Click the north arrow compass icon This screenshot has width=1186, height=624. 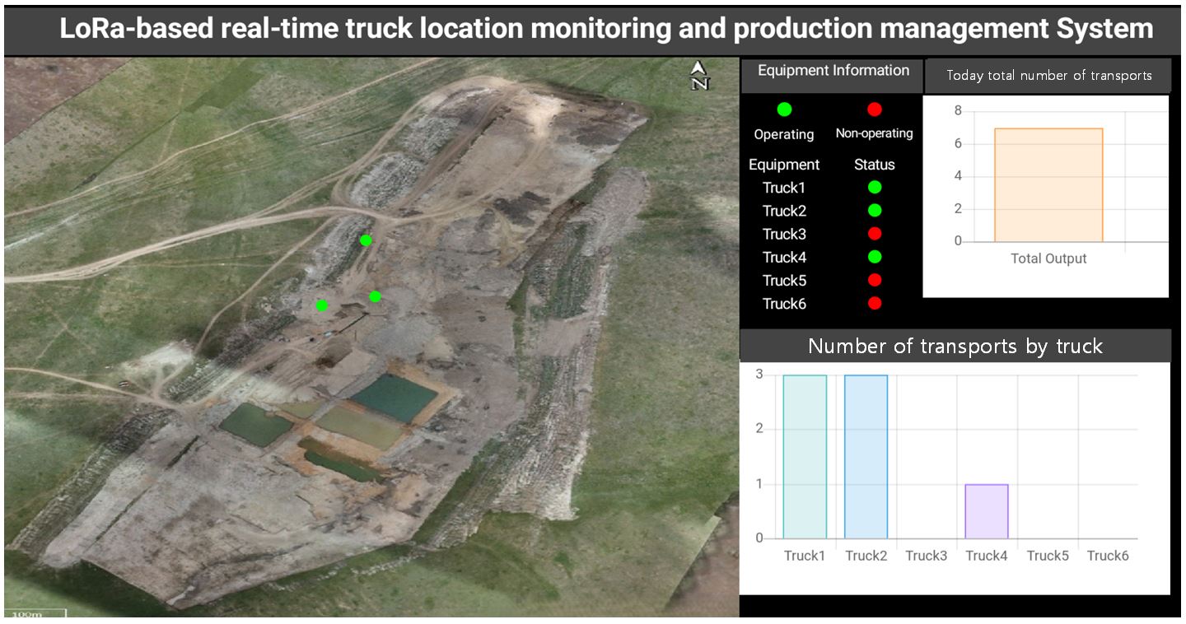699,75
